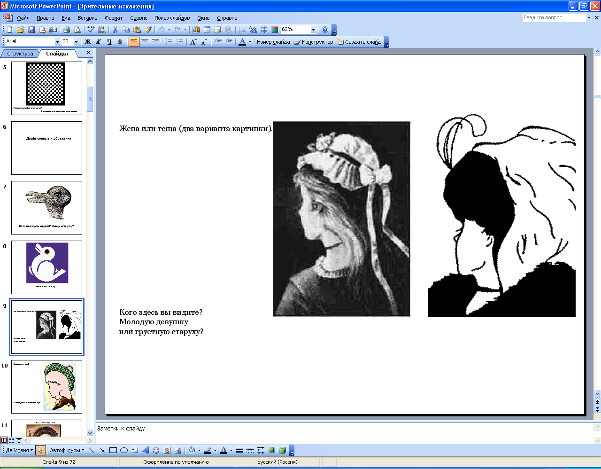This screenshot has width=601, height=469.
Task: Expand the Автофигуры dropdown menu
Action: (x=67, y=450)
